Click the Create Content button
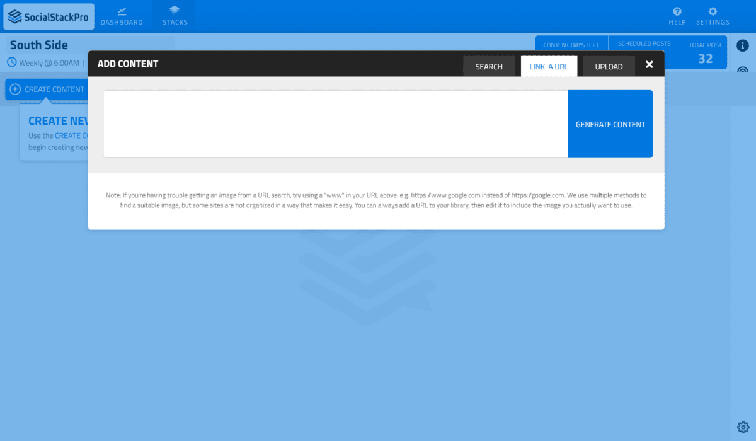Viewport: 756px width, 441px height. tap(47, 89)
